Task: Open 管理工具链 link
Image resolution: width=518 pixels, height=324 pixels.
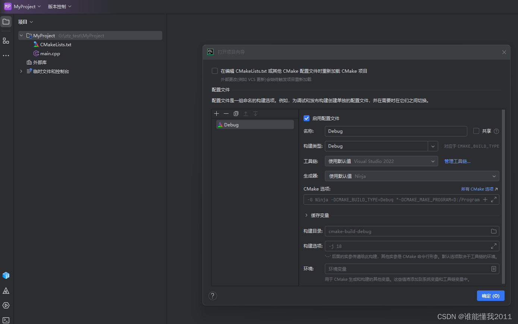Action: 457,161
